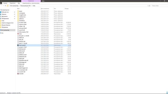Click the folder icon in the address bar
168x94 pixels.
8,6
